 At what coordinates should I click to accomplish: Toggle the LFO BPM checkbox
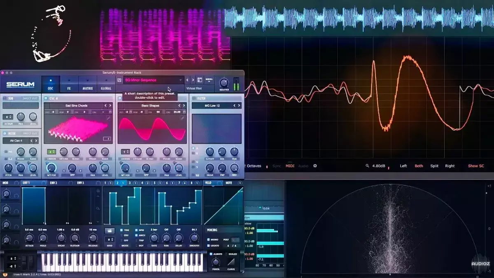tap(136, 230)
